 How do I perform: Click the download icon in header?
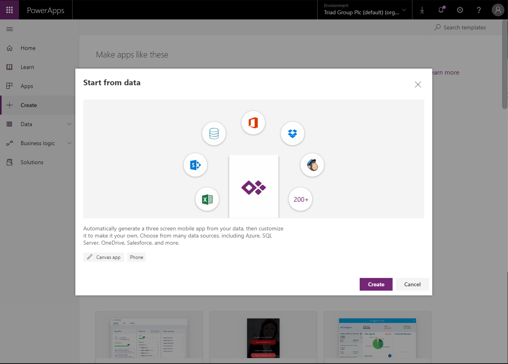422,10
